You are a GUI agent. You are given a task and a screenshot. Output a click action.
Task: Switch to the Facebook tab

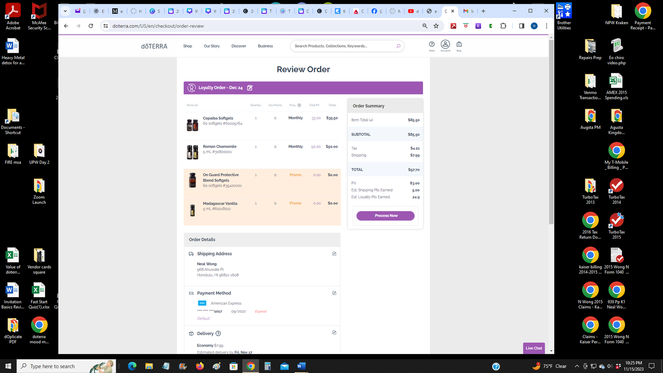coord(377,11)
